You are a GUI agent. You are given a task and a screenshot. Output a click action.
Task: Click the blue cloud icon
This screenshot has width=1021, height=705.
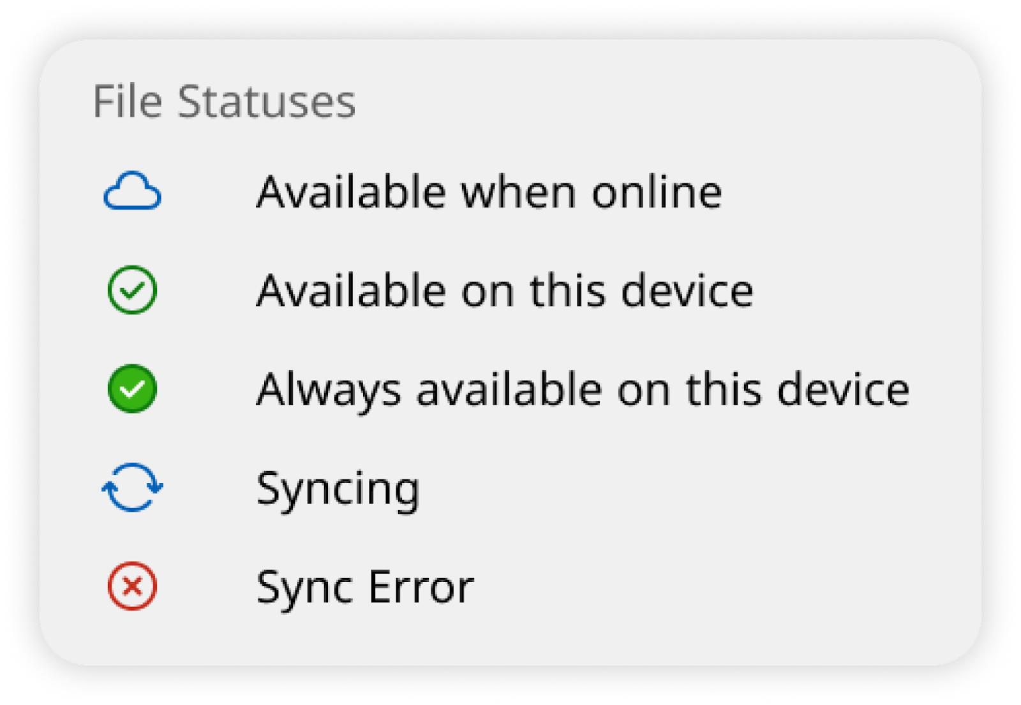pyautogui.click(x=132, y=191)
